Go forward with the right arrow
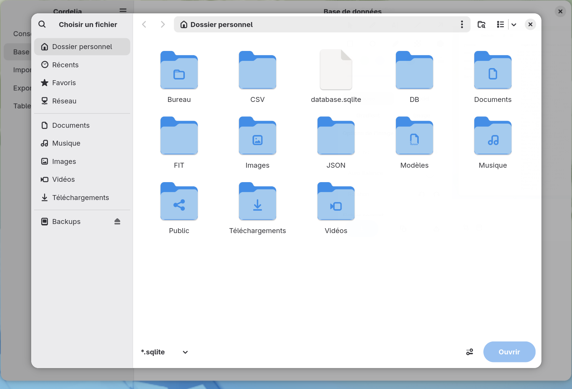572x389 pixels. coord(163,24)
